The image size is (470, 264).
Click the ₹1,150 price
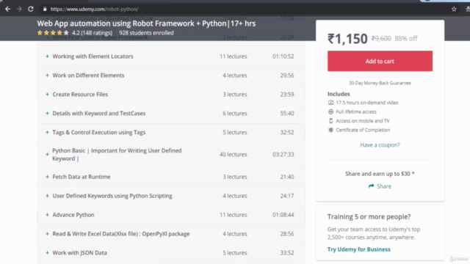[347, 39]
